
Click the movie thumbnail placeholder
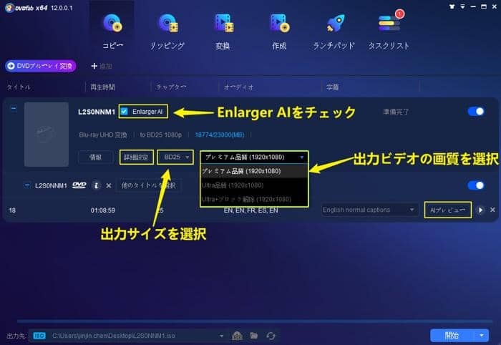(x=47, y=134)
